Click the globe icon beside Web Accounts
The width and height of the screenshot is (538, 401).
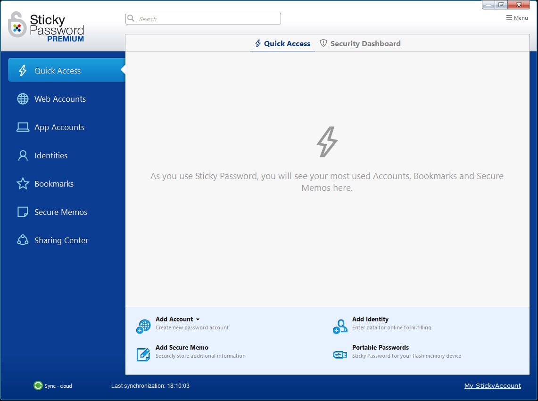click(x=23, y=99)
